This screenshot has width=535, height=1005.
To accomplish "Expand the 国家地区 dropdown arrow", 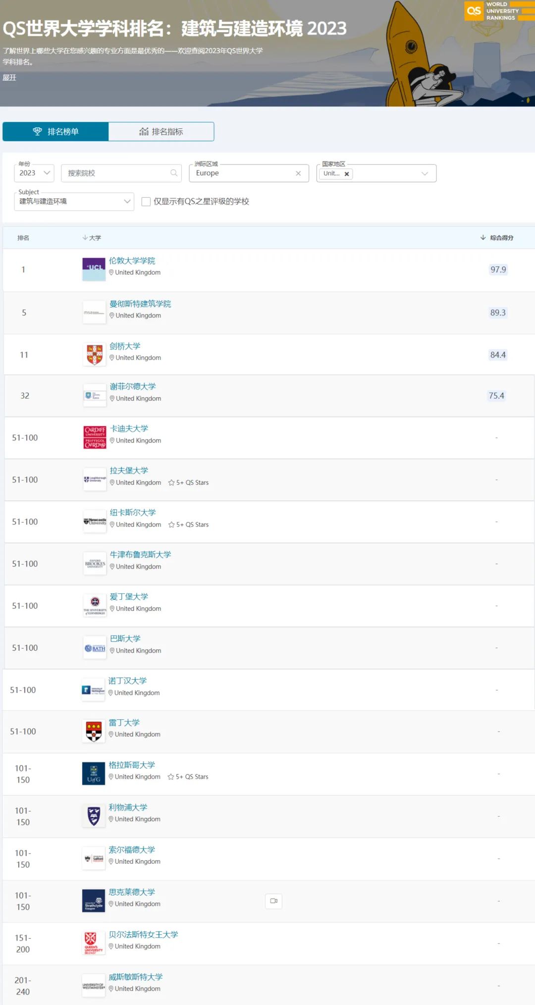I will pyautogui.click(x=425, y=173).
